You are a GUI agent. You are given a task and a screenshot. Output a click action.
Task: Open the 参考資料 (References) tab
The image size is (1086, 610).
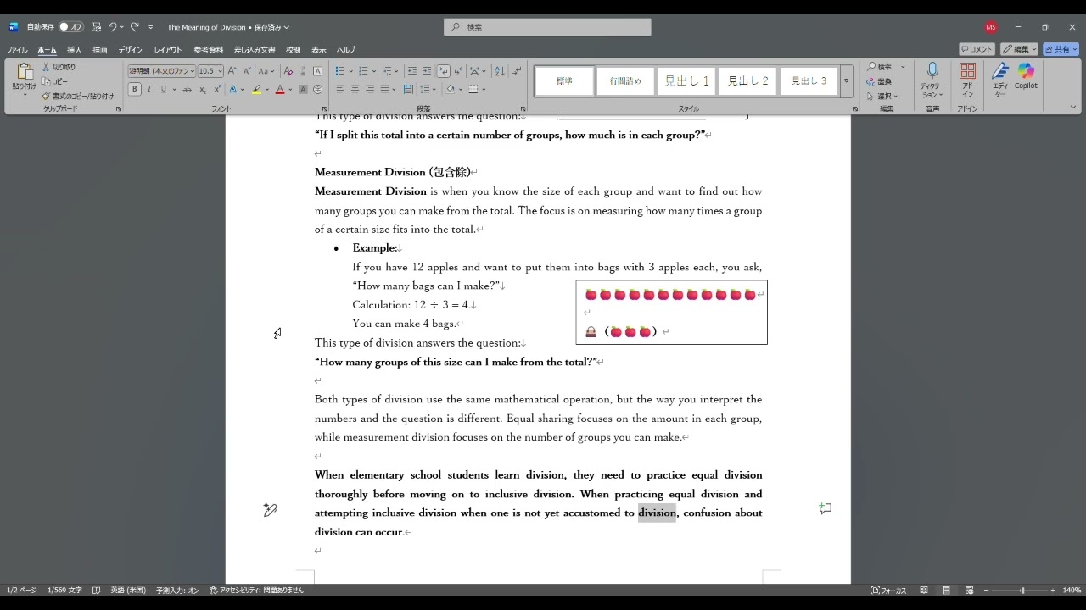click(x=209, y=50)
